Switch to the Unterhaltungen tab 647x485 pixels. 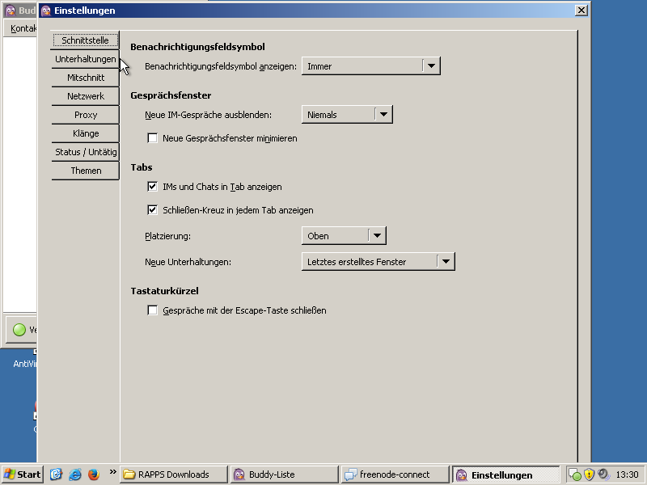click(x=86, y=59)
